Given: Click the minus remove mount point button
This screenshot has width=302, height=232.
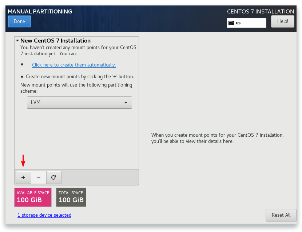Looking at the screenshot, I should [x=39, y=177].
